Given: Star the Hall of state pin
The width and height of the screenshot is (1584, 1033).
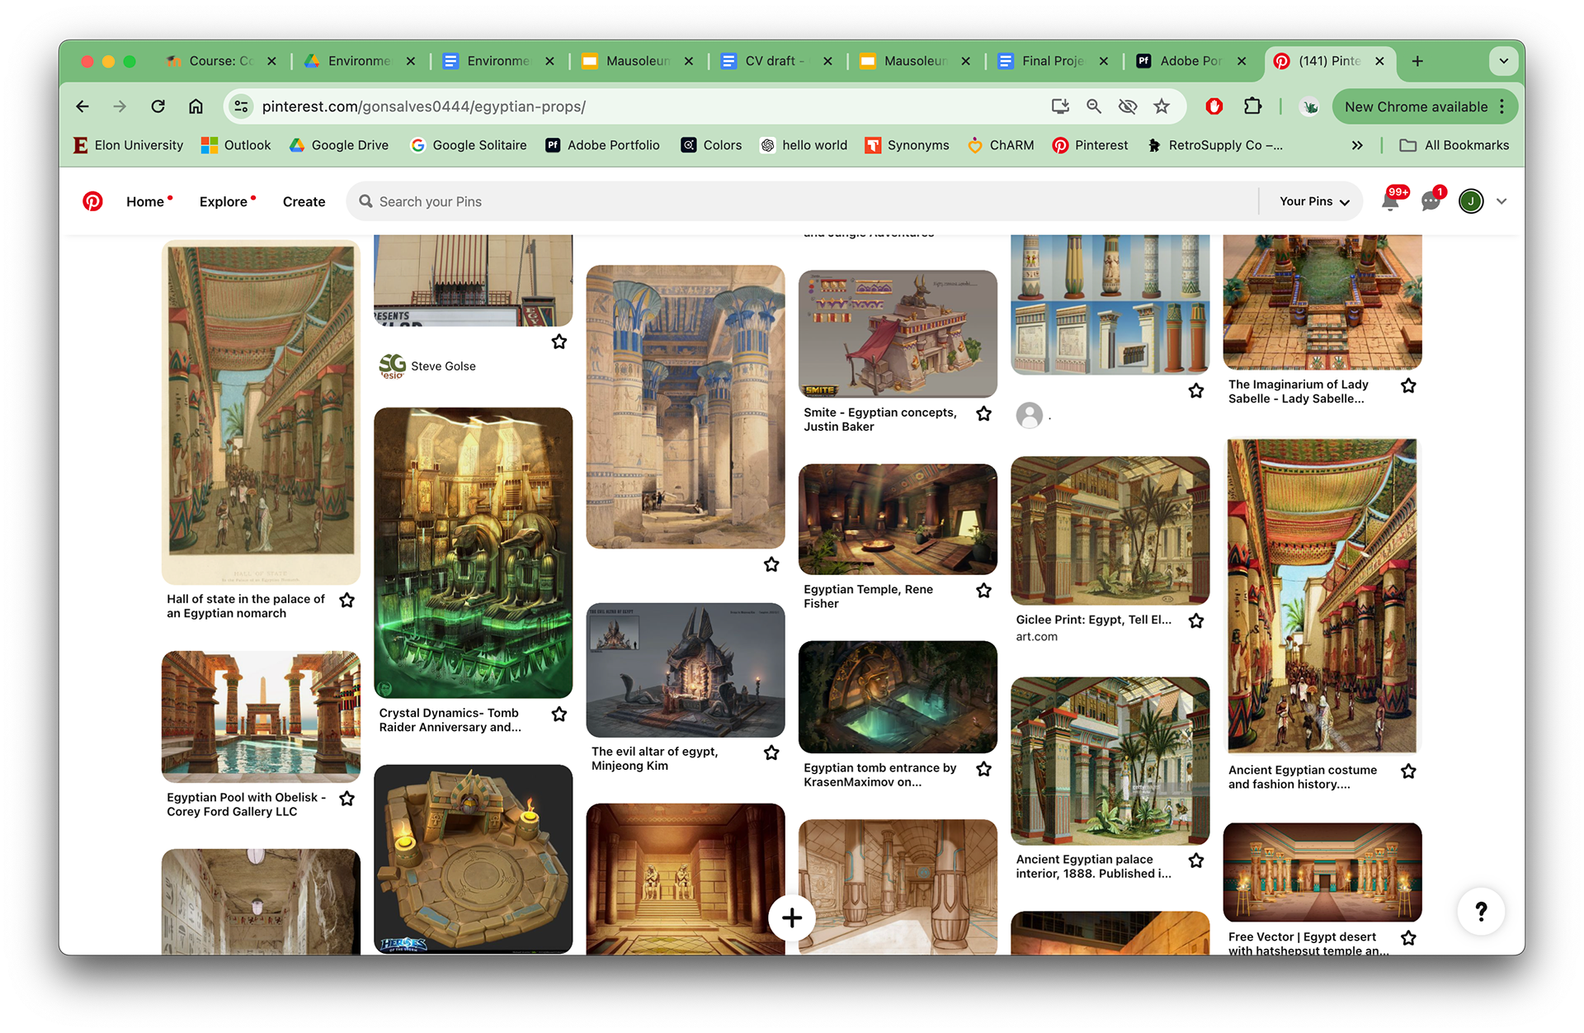Looking at the screenshot, I should 347,601.
